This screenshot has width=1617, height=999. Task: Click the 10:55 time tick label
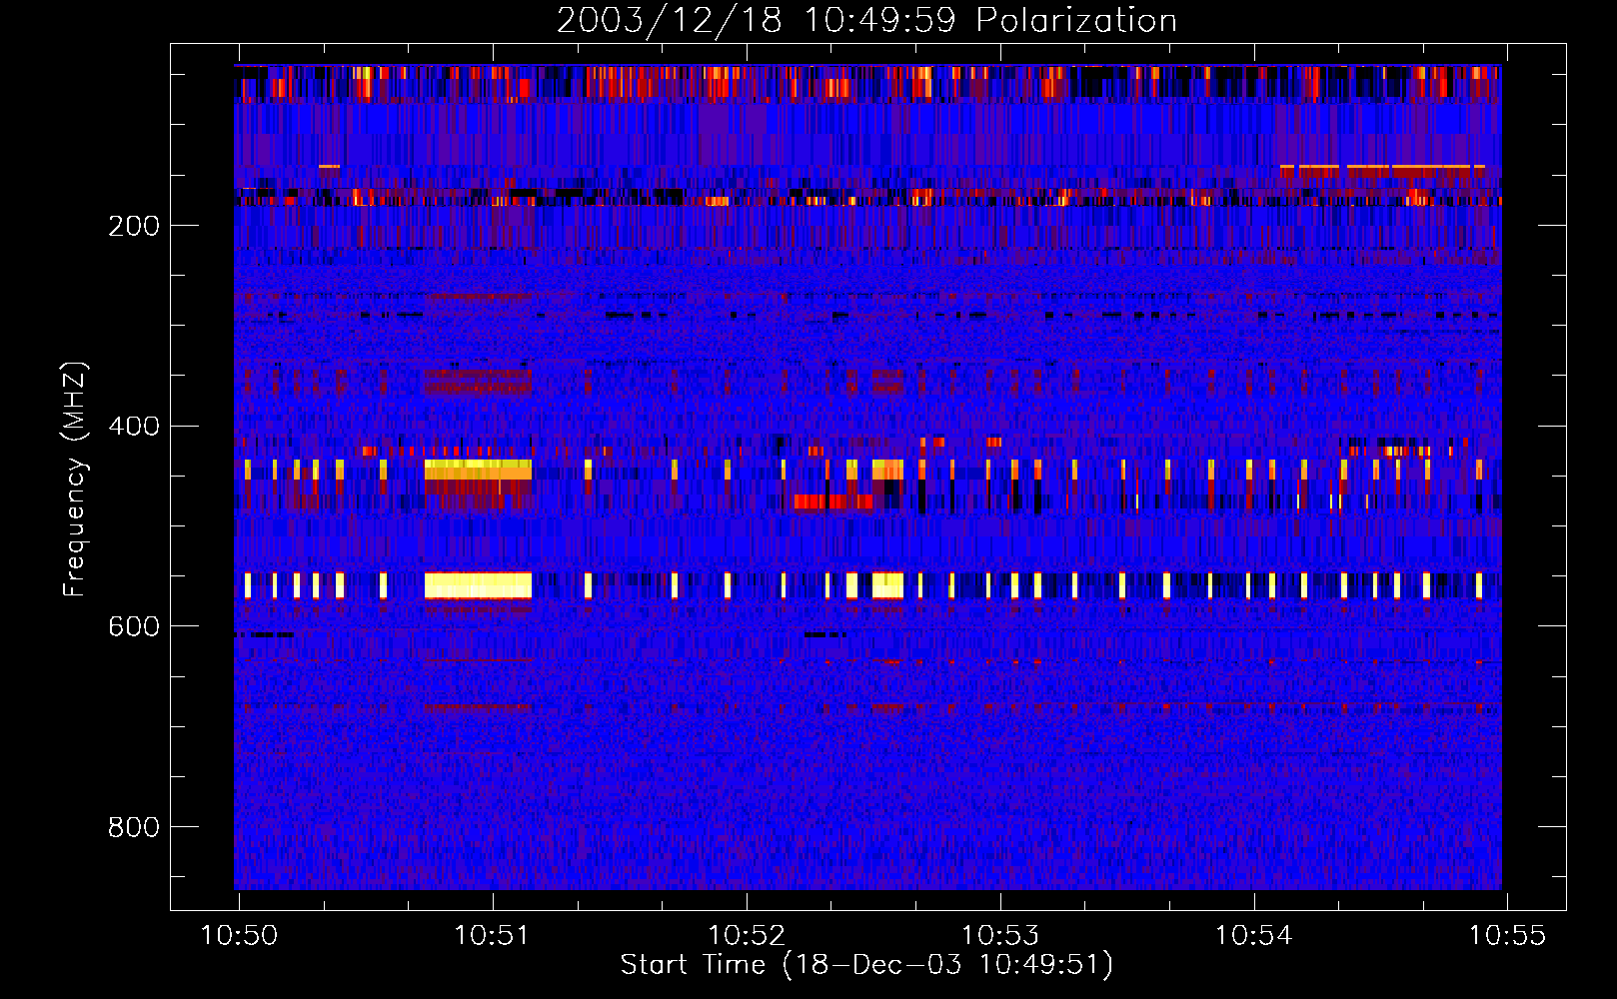coord(1507,936)
